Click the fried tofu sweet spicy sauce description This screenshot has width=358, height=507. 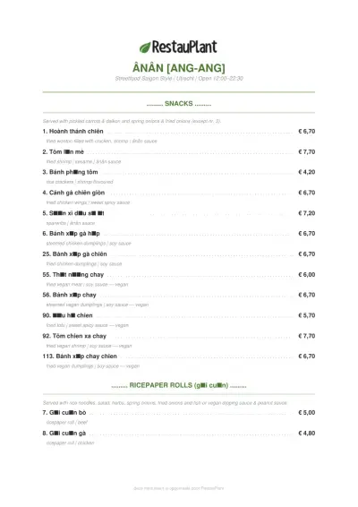point(87,325)
